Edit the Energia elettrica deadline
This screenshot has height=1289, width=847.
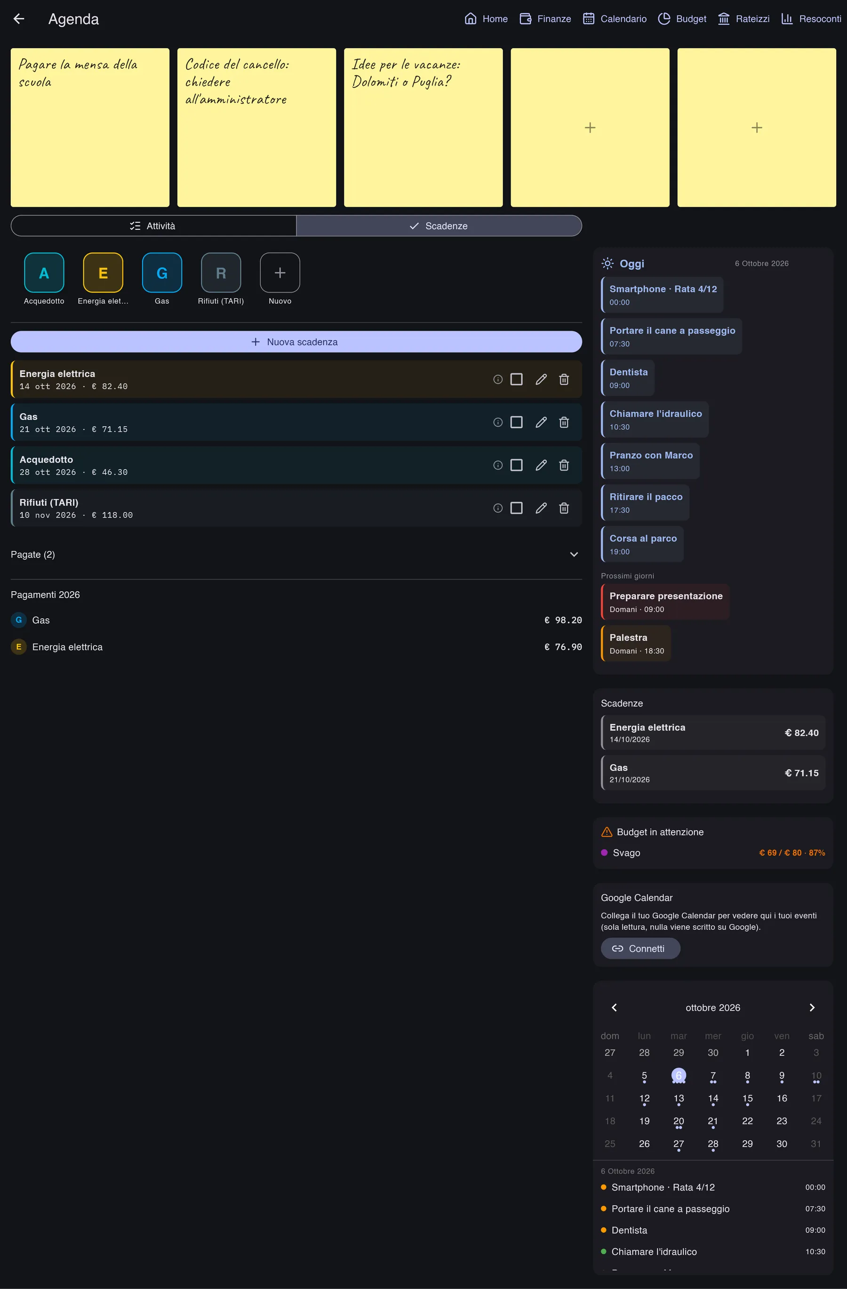click(x=541, y=379)
